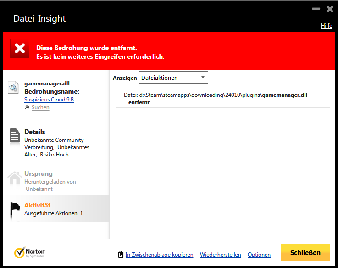Click the crosshair icon next to Suchen

click(27, 107)
